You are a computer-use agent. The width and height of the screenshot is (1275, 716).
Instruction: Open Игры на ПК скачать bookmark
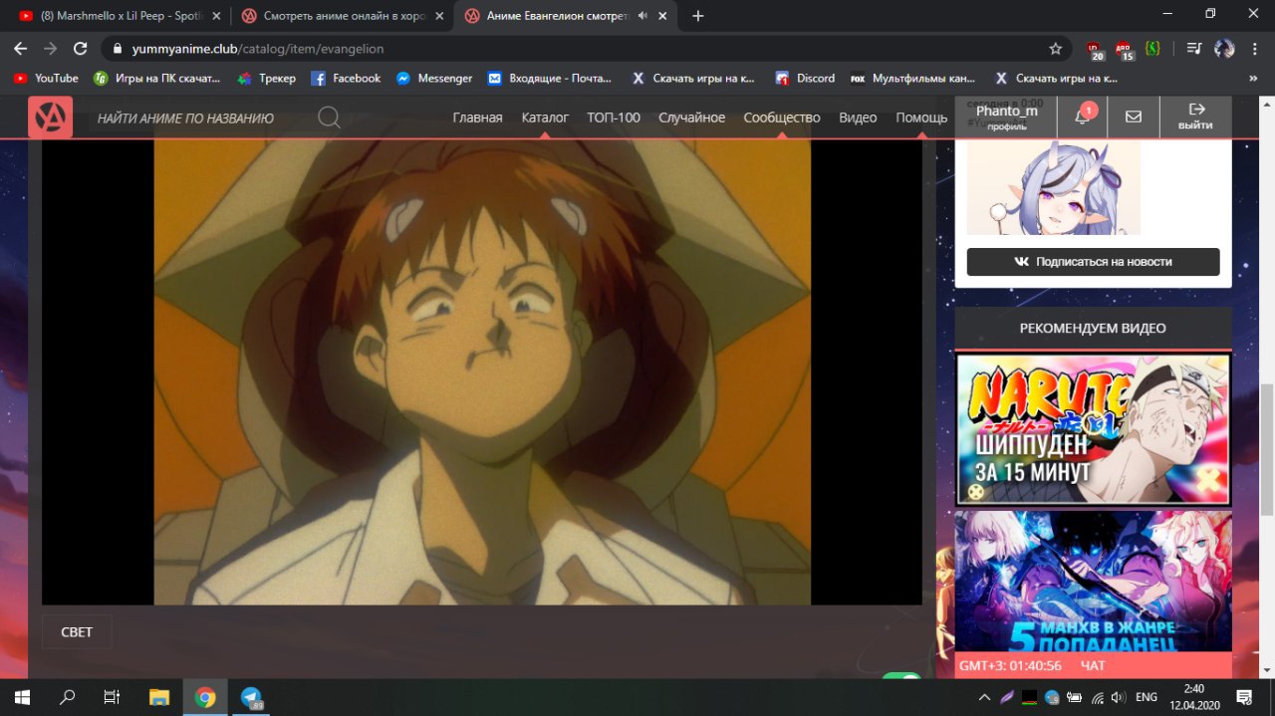[156, 78]
